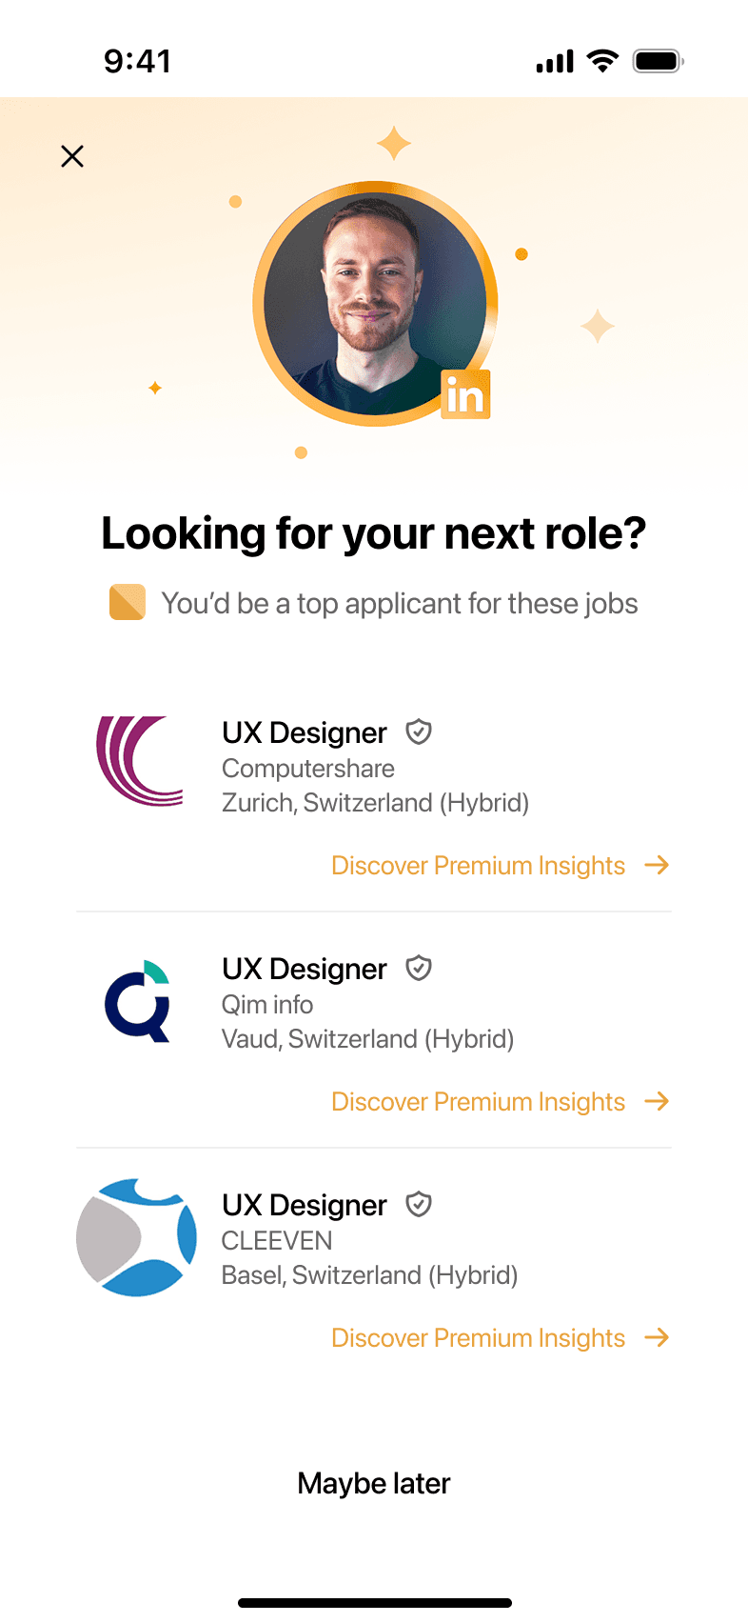Tap verified shield next to Qim info job

tap(419, 968)
